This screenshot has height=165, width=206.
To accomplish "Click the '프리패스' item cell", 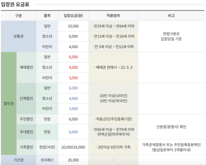I will pyautogui.click(x=47, y=160).
